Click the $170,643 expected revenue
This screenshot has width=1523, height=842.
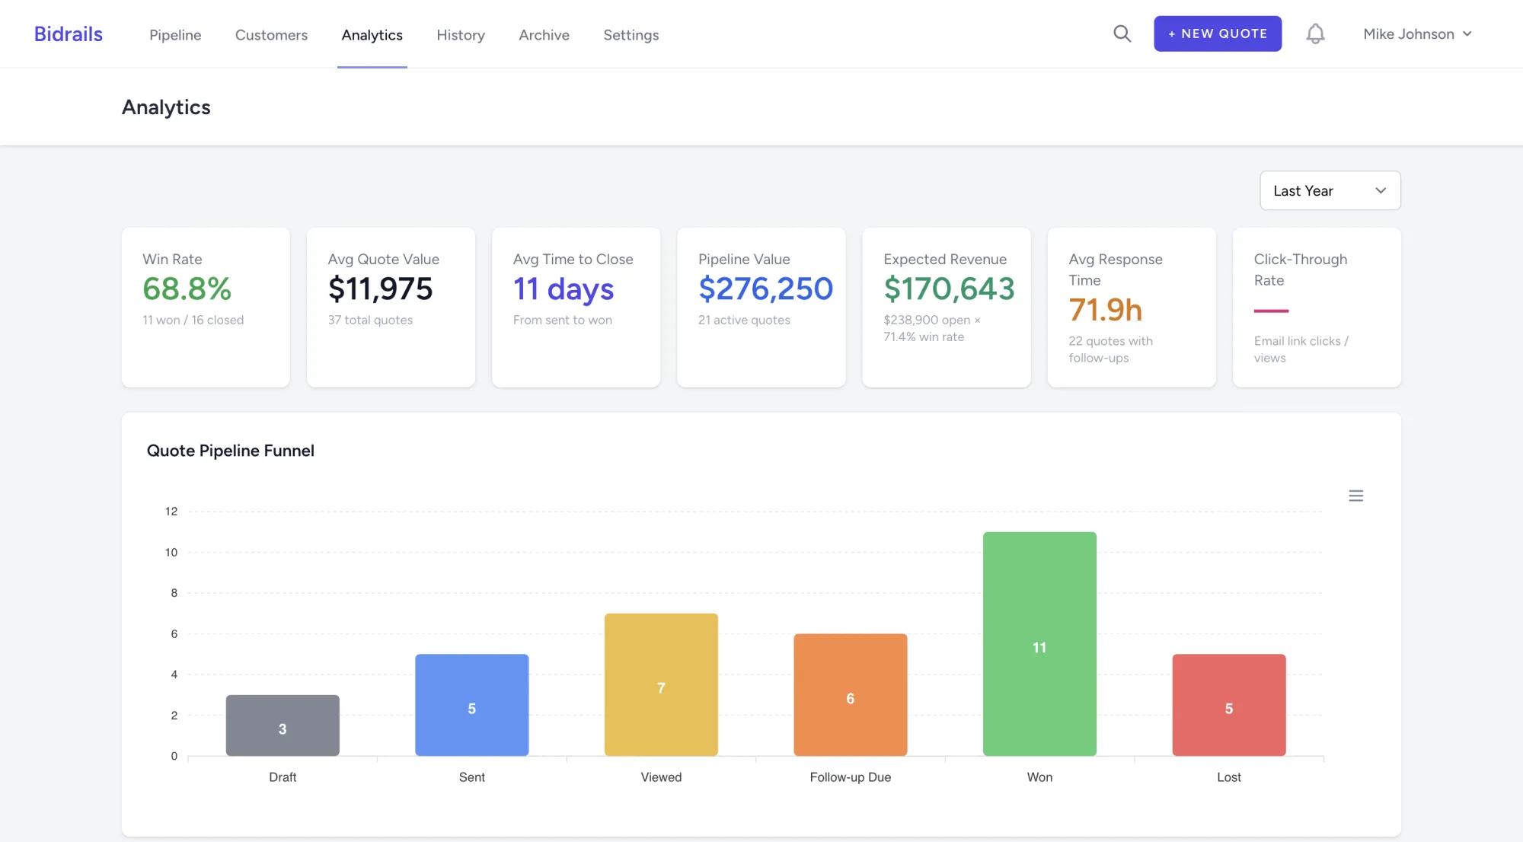949,289
